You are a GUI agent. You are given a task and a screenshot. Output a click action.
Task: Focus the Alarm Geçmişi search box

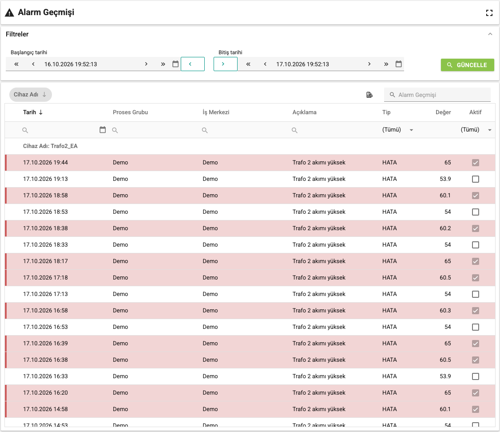tap(437, 95)
